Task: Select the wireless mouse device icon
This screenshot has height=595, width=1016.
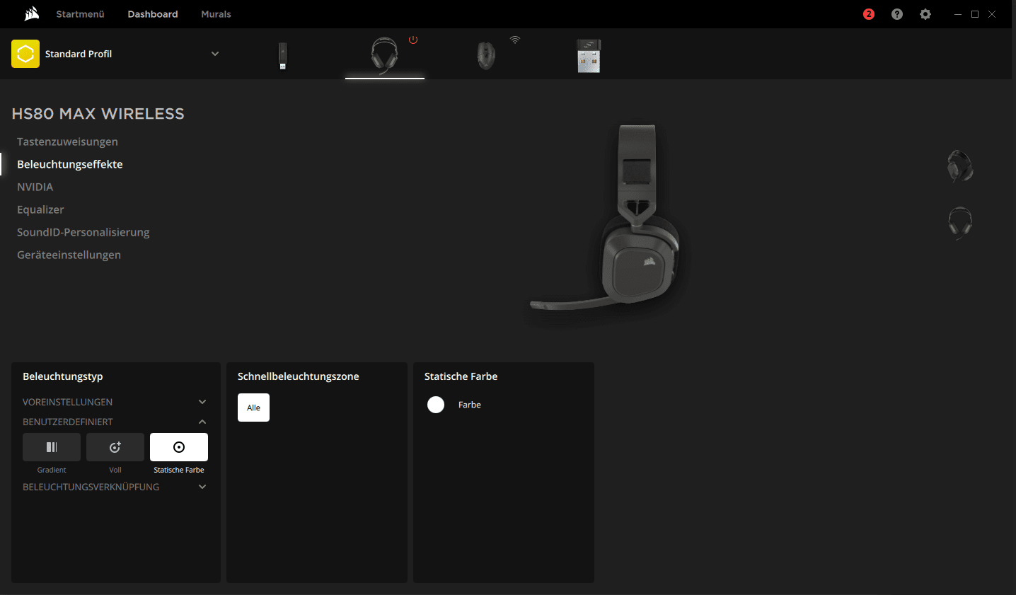Action: (x=486, y=55)
